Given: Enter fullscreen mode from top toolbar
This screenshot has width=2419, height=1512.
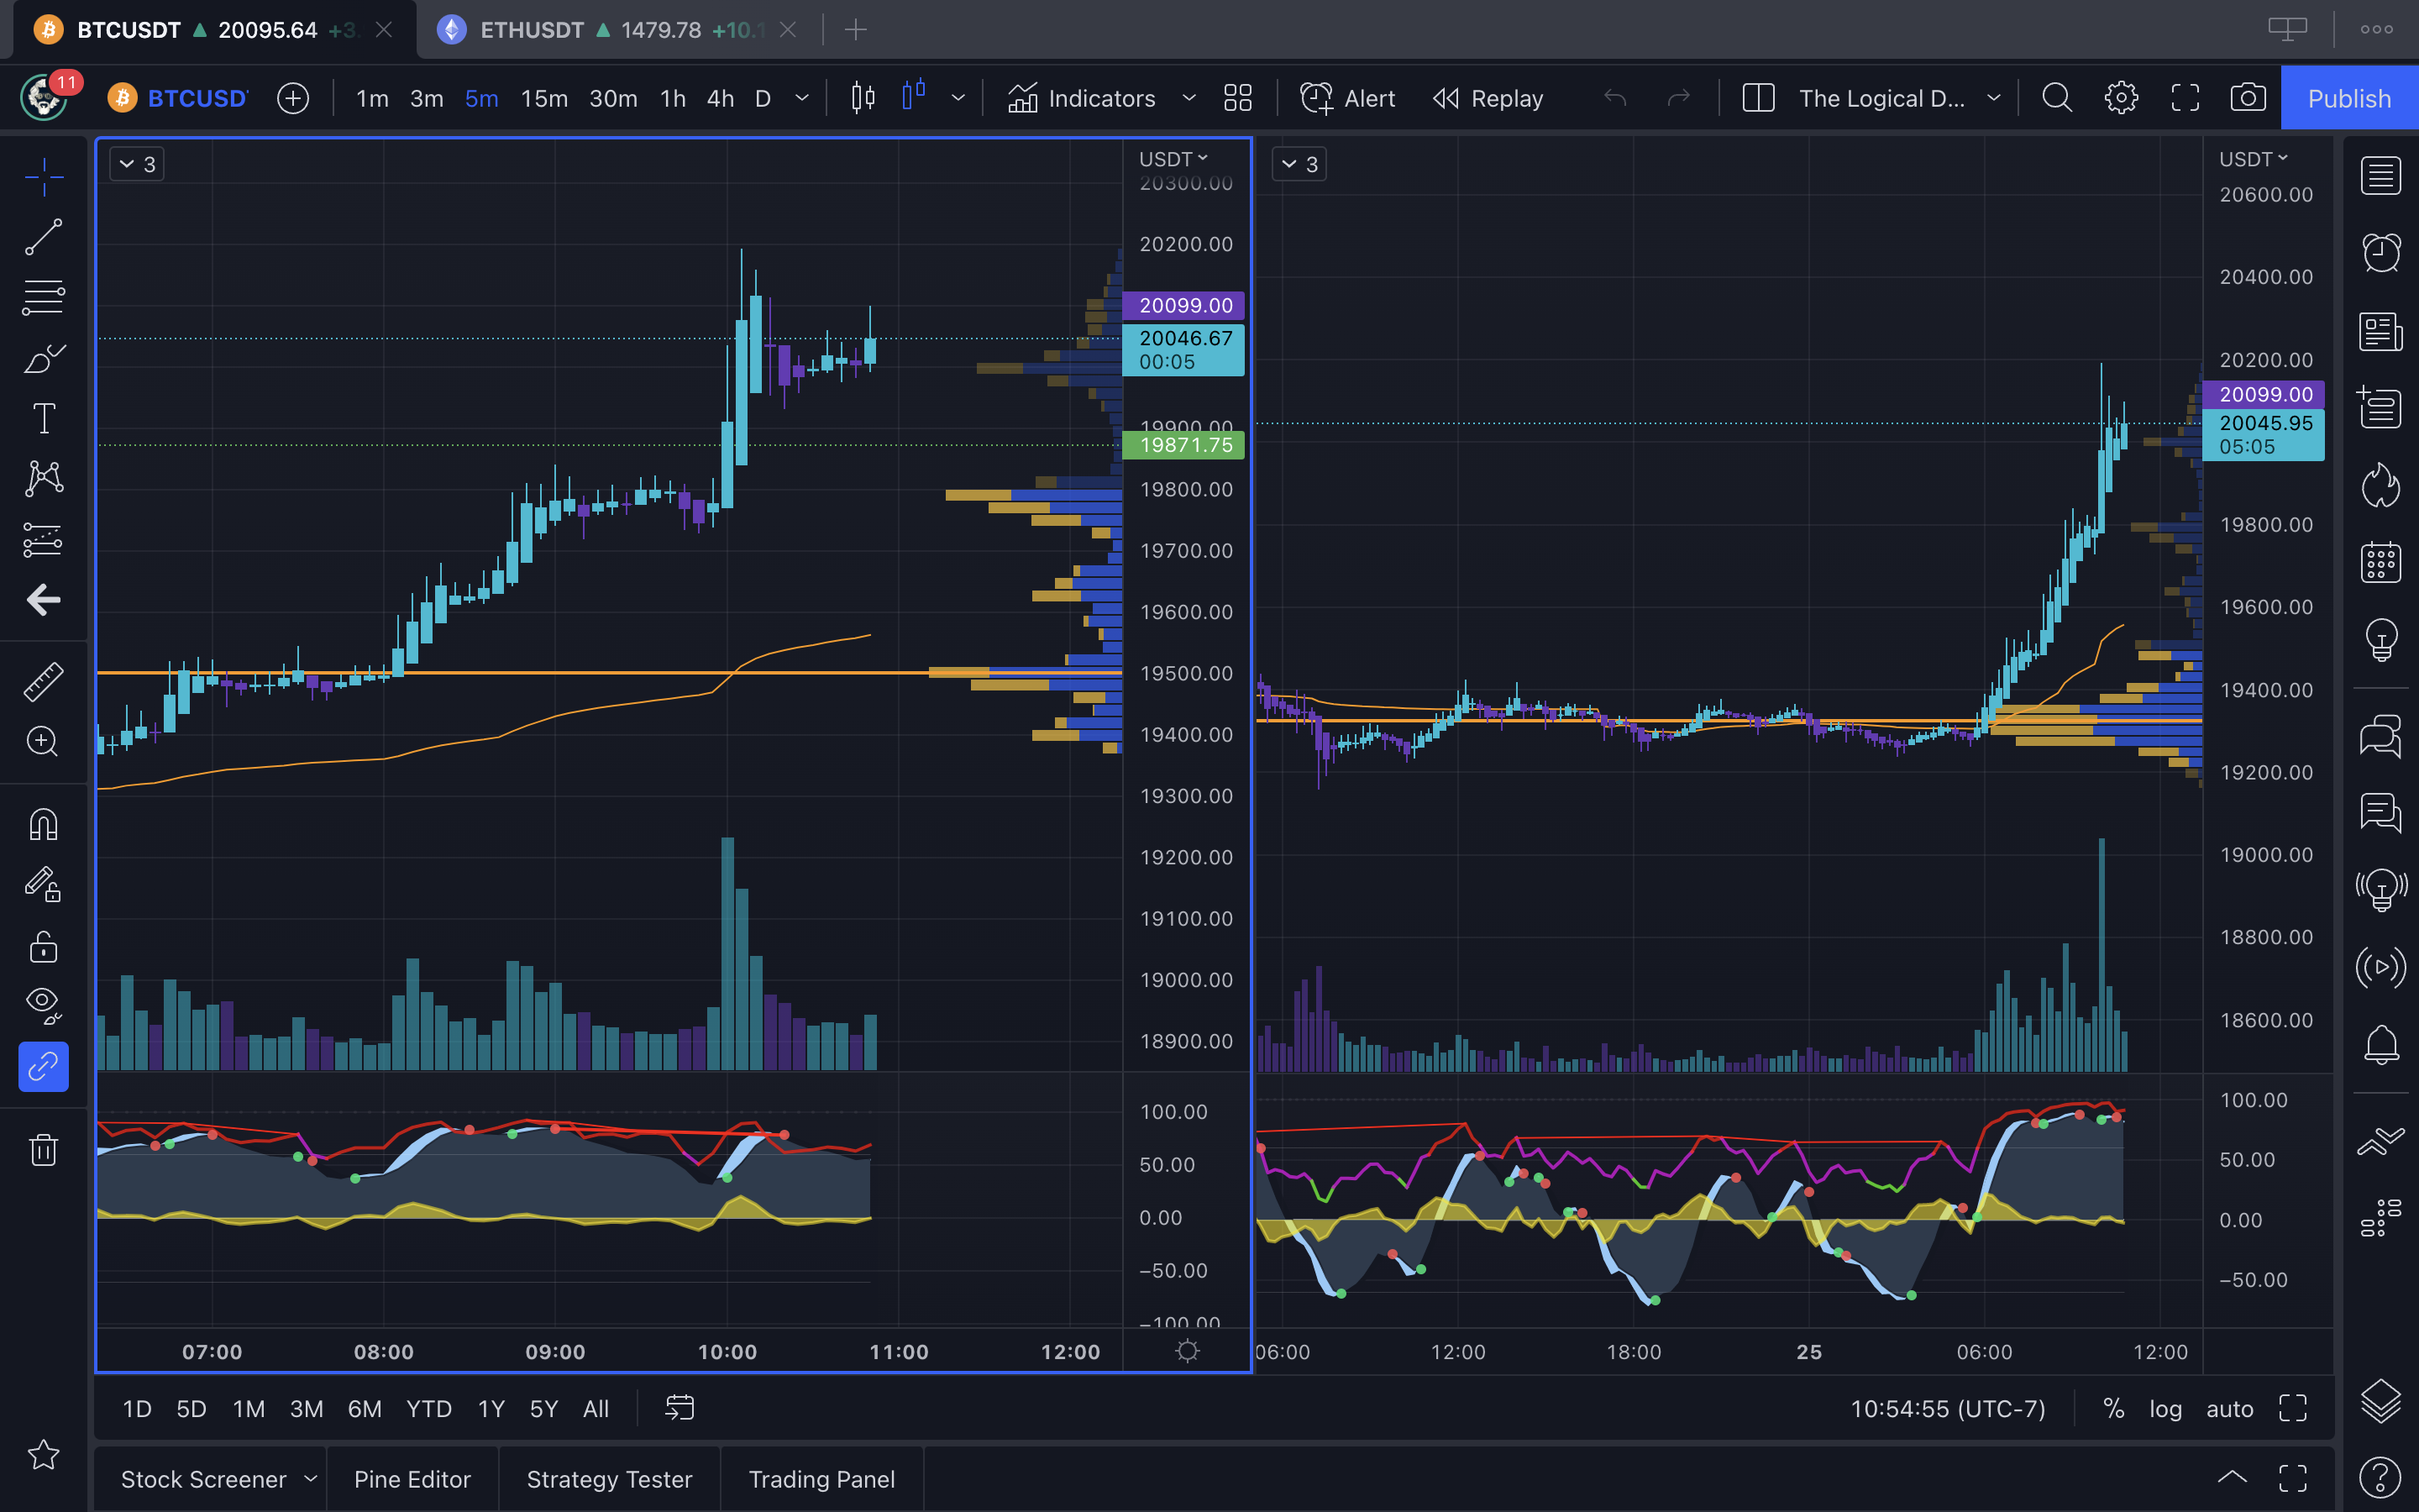Looking at the screenshot, I should tap(2185, 98).
